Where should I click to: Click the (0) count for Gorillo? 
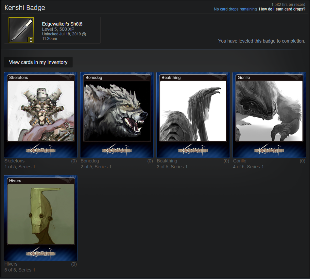tap(302, 161)
